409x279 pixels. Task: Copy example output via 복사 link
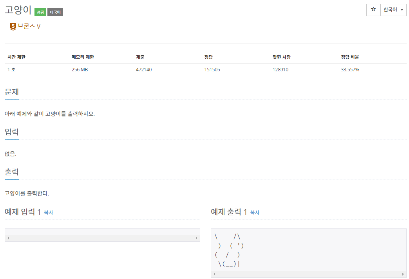[255, 212]
